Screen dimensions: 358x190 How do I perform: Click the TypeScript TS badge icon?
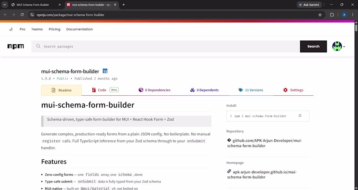pyautogui.click(x=105, y=71)
